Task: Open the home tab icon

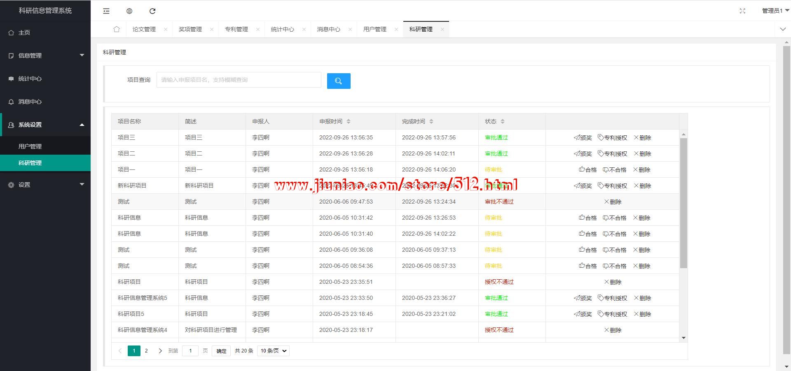Action: point(117,29)
